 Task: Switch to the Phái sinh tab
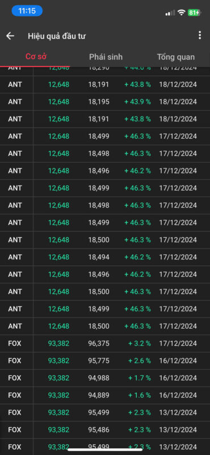click(x=106, y=57)
